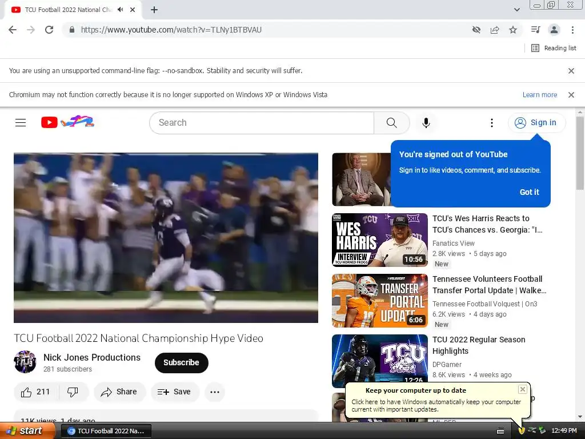Click the address bar URL
Screen dimensions: 585x439
point(171,30)
